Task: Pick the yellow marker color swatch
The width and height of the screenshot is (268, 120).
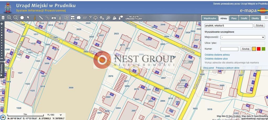Action: (x=254, y=49)
